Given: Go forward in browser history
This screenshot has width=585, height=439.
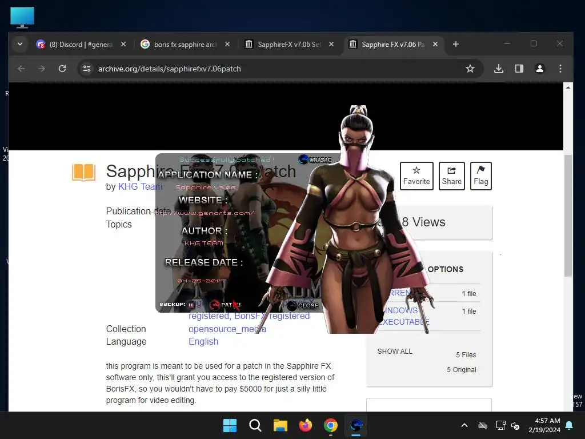Looking at the screenshot, I should pos(41,69).
